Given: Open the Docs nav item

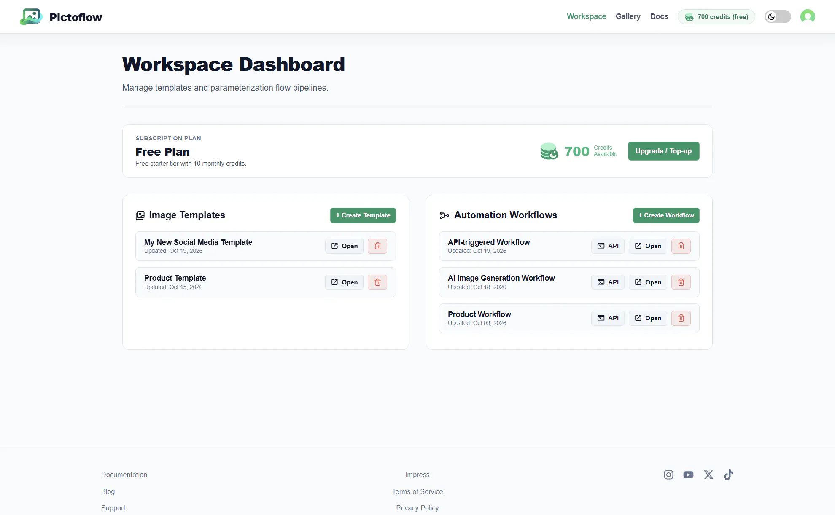Looking at the screenshot, I should tap(659, 16).
